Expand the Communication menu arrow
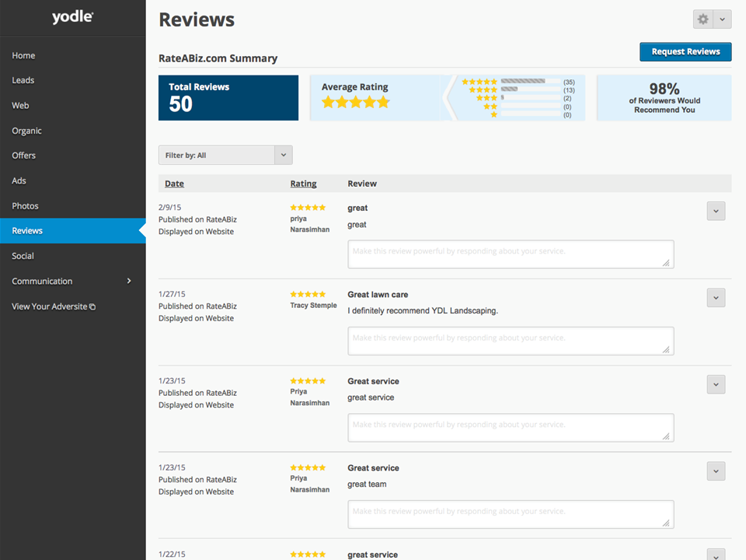Image resolution: width=746 pixels, height=560 pixels. click(131, 281)
